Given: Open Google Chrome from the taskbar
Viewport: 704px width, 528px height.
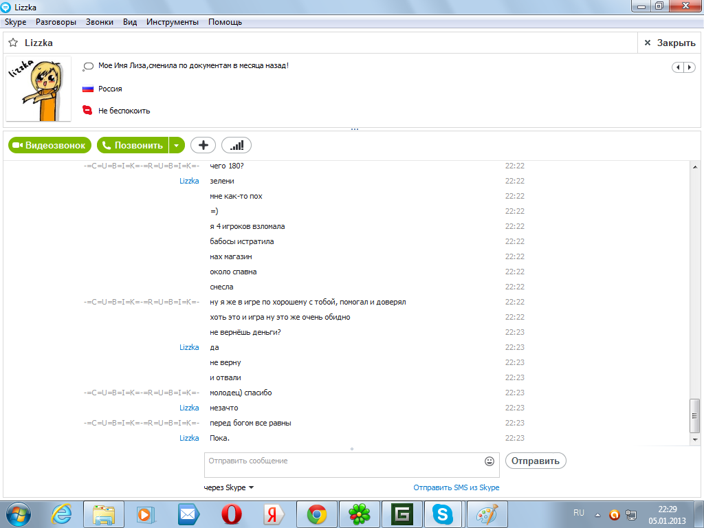Looking at the screenshot, I should click(316, 514).
